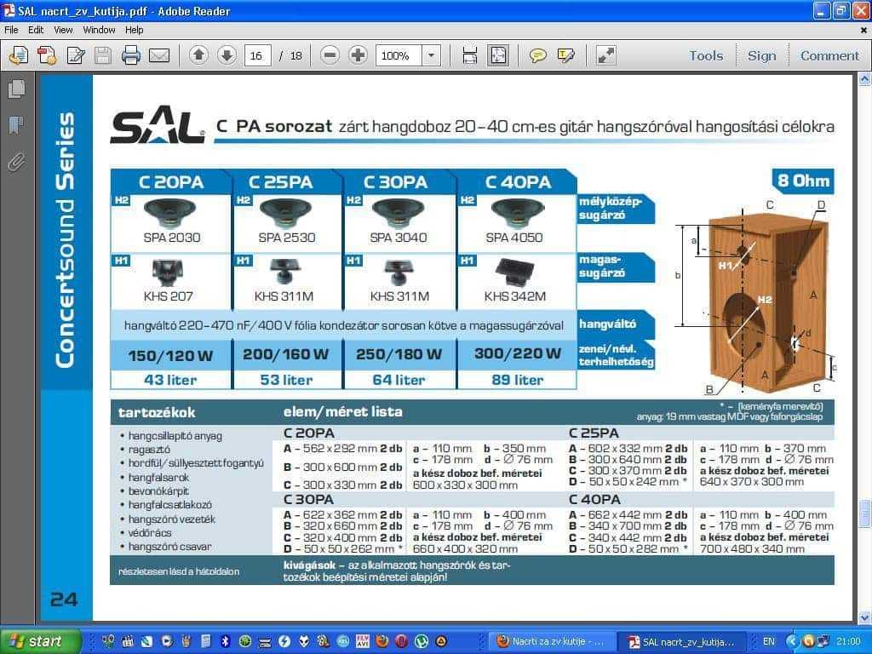The image size is (872, 654).
Task: Click the '8 Ohm' impedance badge
Action: (804, 181)
